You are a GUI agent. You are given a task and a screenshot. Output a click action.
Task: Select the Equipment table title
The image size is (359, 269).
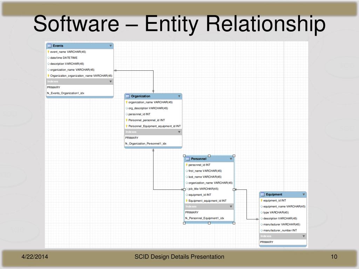274,194
